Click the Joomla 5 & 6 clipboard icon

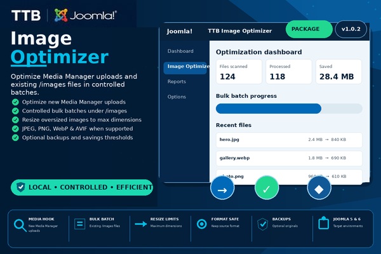point(324,223)
